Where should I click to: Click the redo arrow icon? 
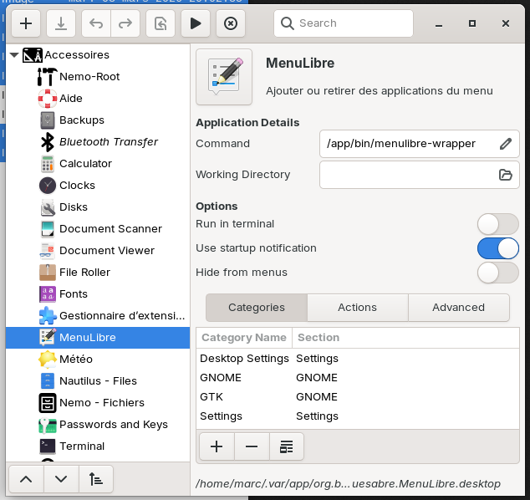(x=125, y=23)
